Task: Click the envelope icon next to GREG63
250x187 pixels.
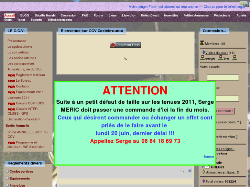Action: (207, 167)
